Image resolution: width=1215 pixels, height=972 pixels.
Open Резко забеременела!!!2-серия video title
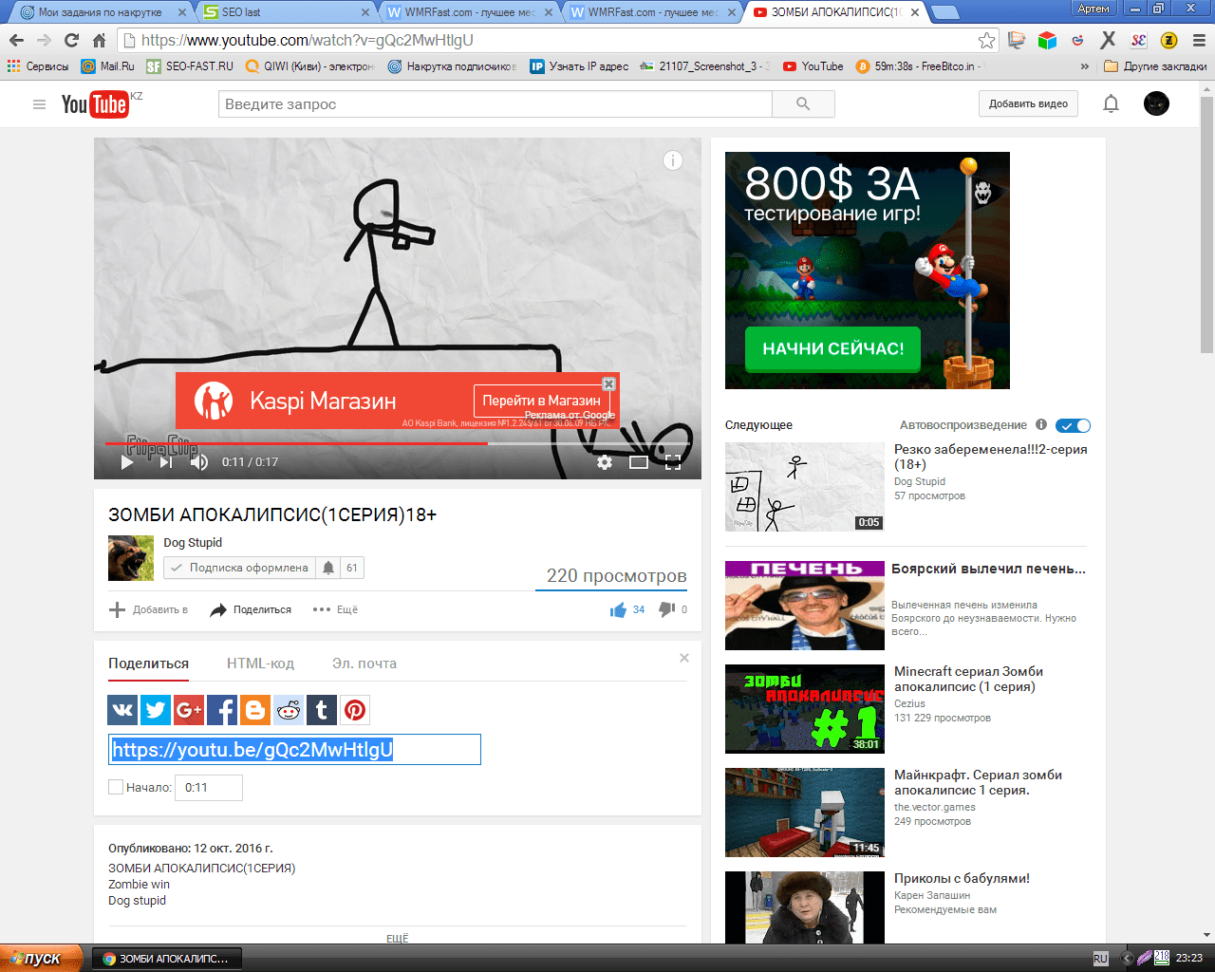click(990, 457)
